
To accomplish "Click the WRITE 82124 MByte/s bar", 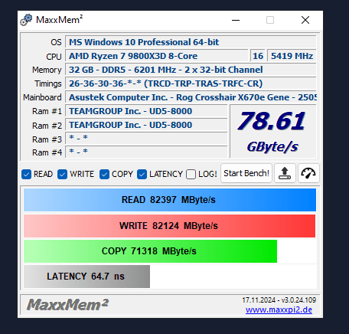I will (x=169, y=226).
